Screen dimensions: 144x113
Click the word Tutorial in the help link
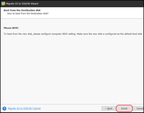36,108
